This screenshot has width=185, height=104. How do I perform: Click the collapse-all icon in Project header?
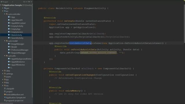26,2
